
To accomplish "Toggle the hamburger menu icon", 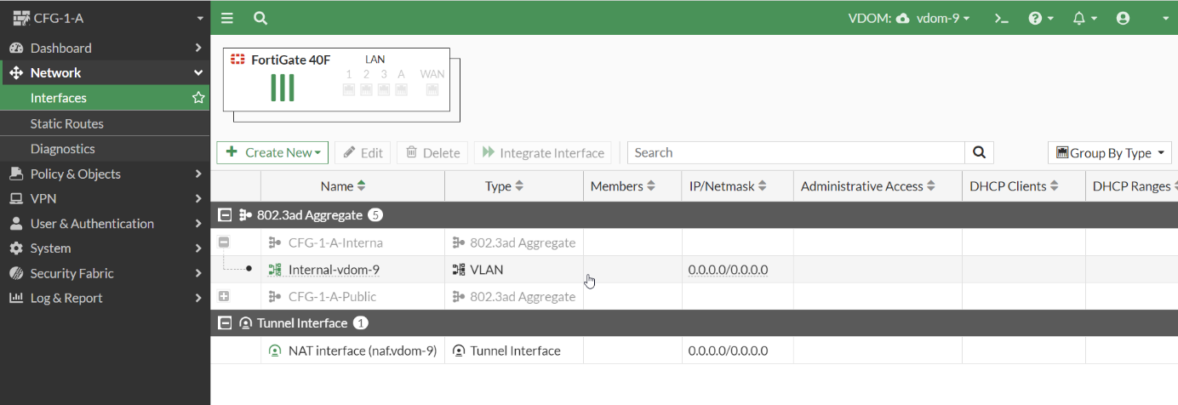I will (x=226, y=18).
